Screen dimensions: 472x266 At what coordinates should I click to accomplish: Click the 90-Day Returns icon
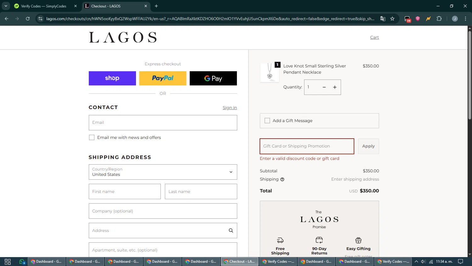319,240
